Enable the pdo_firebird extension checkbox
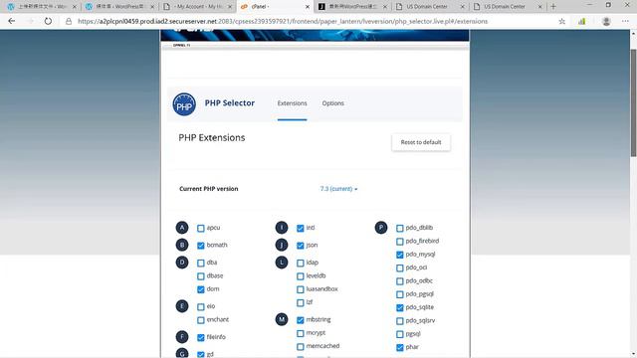The width and height of the screenshot is (637, 358). tap(400, 242)
